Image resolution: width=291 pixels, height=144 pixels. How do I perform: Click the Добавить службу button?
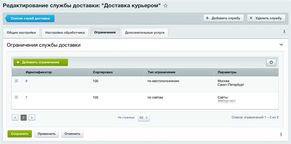(x=223, y=18)
